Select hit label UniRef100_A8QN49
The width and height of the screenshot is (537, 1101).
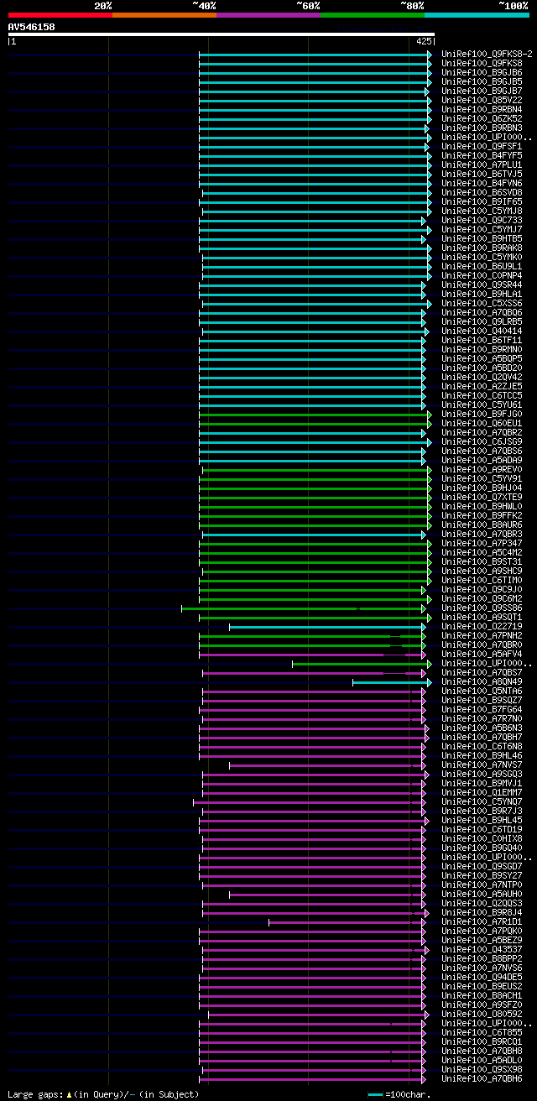[x=482, y=681]
